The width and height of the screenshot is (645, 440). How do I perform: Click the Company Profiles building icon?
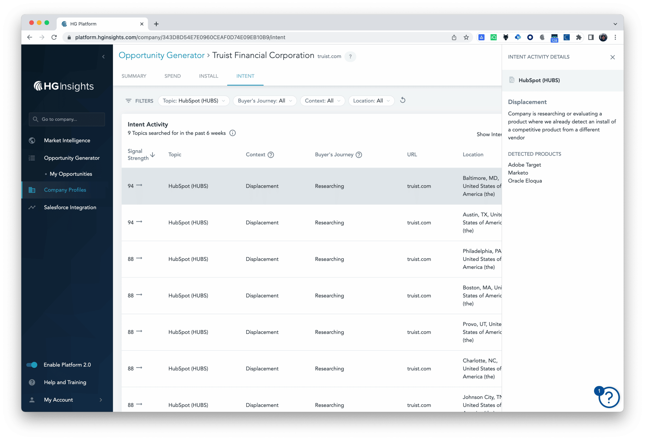[x=32, y=190]
